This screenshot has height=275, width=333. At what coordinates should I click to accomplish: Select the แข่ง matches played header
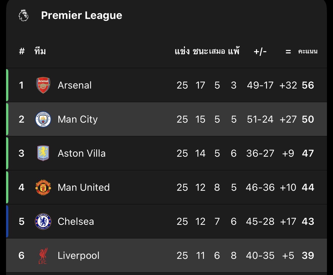pos(182,51)
